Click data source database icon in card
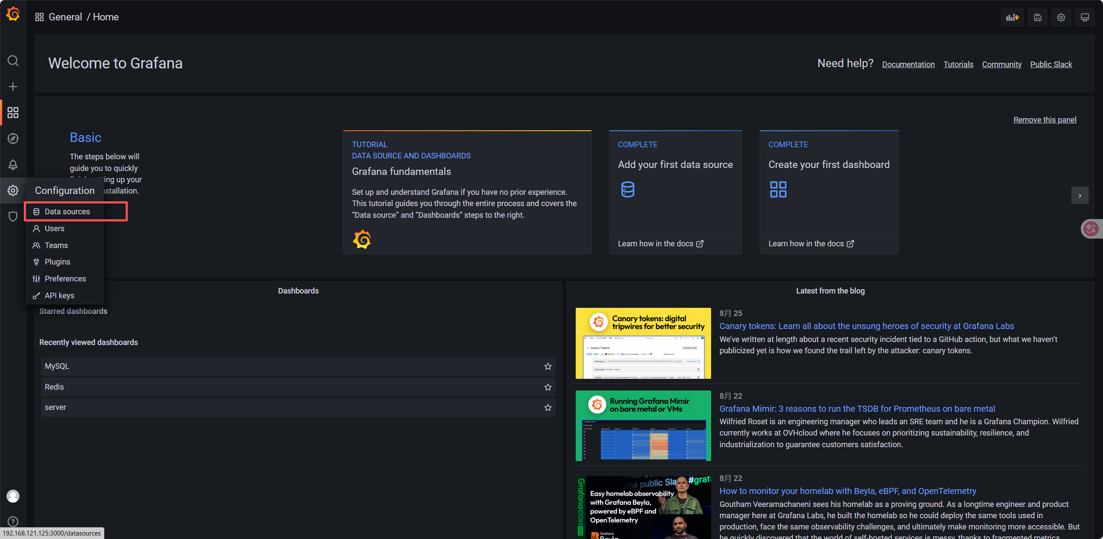The width and height of the screenshot is (1103, 539). click(628, 190)
